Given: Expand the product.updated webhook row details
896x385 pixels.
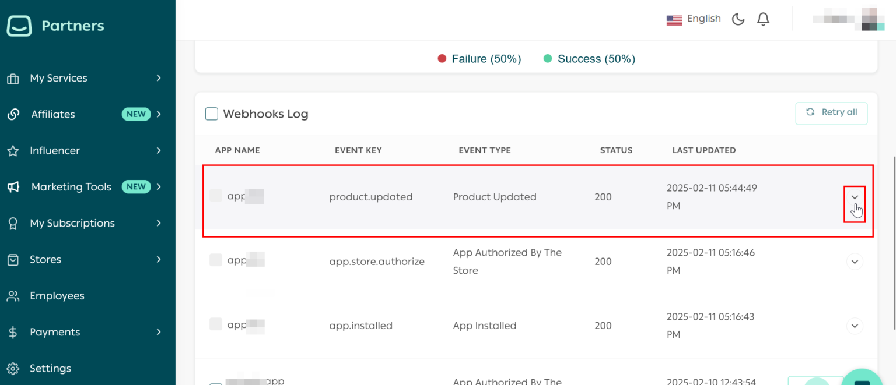Looking at the screenshot, I should [855, 197].
